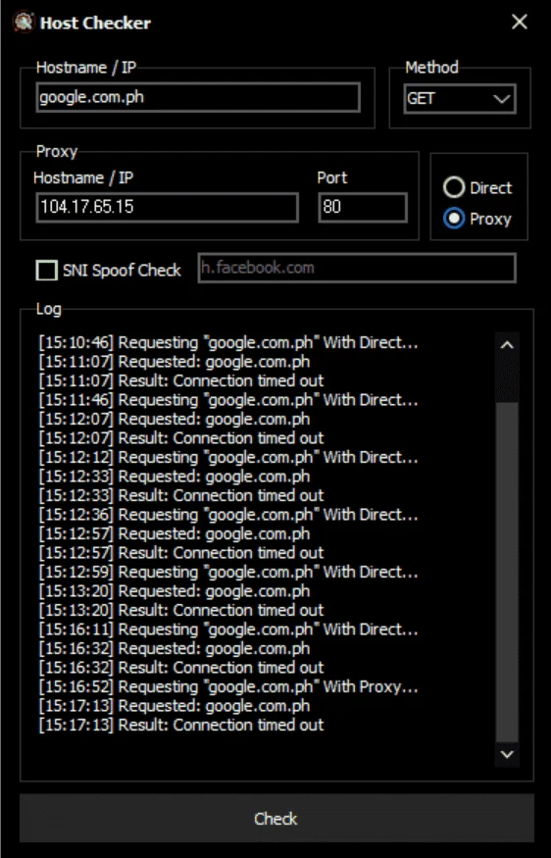The height and width of the screenshot is (858, 551).
Task: Click log line 15:13:20 Result: Connection timed out
Action: 181,611
